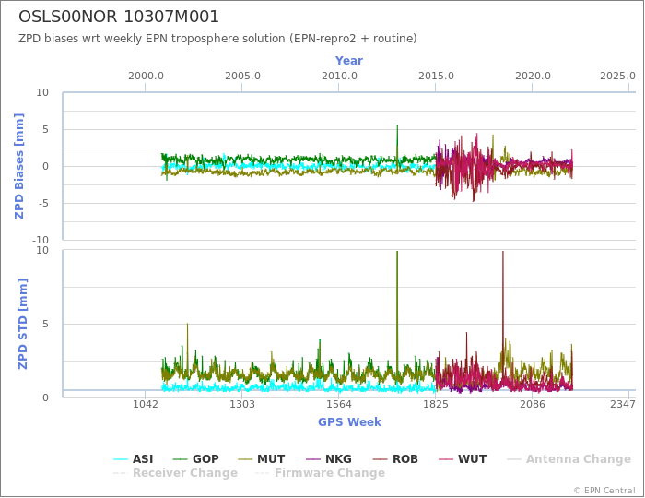Click the pink WUT legend line marker
This screenshot has height=498, width=645.
pos(446,459)
